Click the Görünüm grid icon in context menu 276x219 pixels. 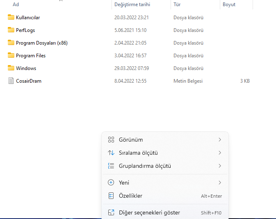[x=111, y=140]
